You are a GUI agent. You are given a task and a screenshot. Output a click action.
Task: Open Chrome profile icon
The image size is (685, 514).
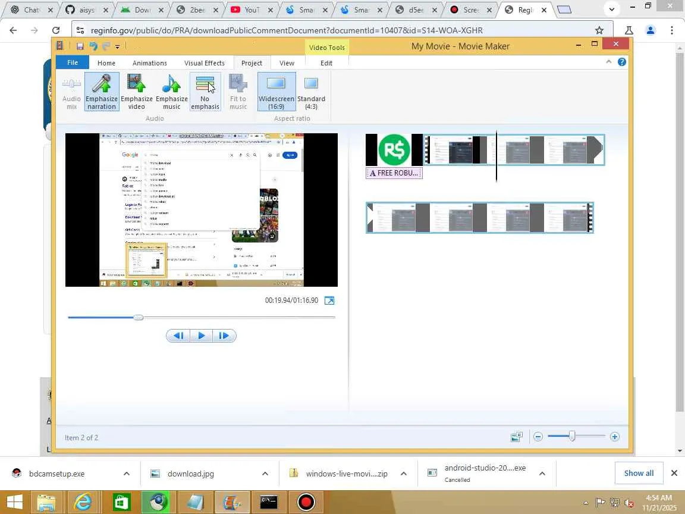651,30
